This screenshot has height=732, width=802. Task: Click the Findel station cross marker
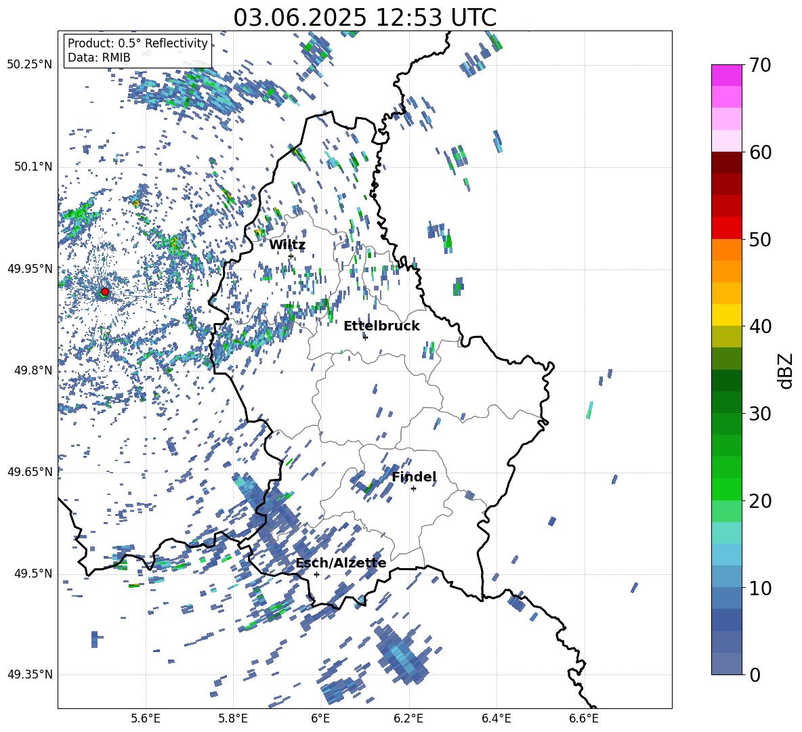pyautogui.click(x=413, y=489)
